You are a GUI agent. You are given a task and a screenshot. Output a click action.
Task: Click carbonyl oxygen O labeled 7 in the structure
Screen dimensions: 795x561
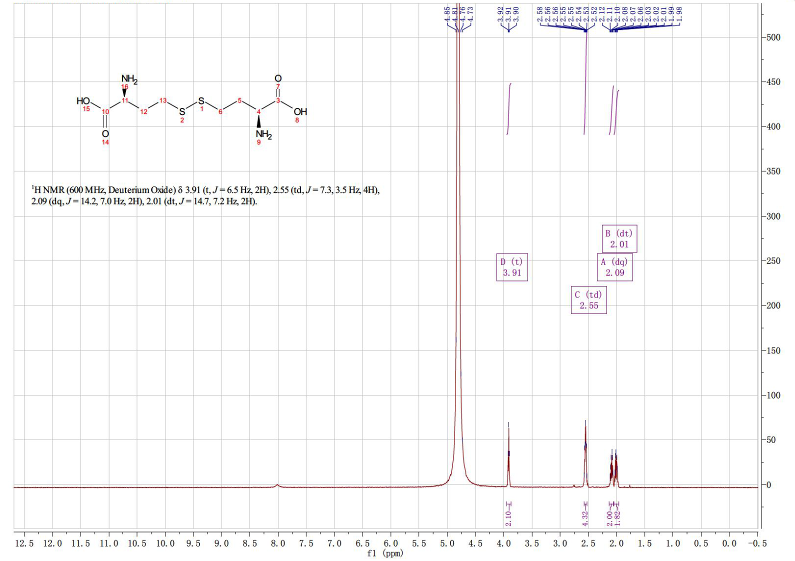(x=278, y=78)
